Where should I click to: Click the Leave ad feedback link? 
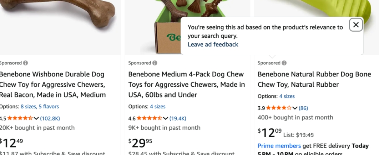[213, 44]
